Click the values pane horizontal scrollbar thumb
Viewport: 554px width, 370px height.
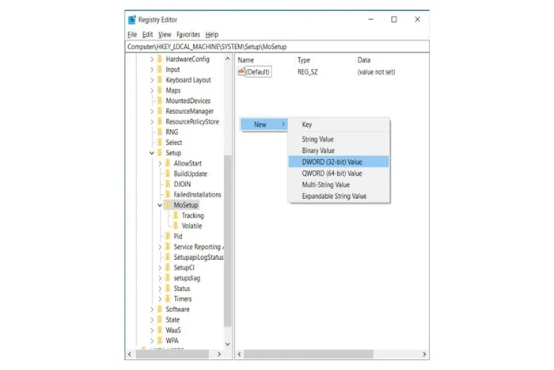[x=309, y=354]
